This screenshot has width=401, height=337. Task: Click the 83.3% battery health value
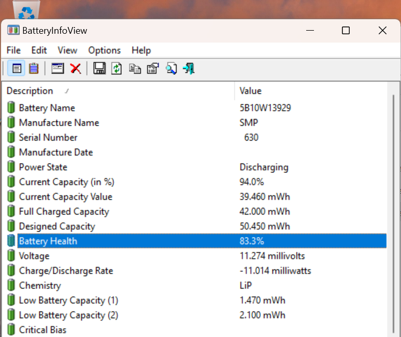coord(252,241)
